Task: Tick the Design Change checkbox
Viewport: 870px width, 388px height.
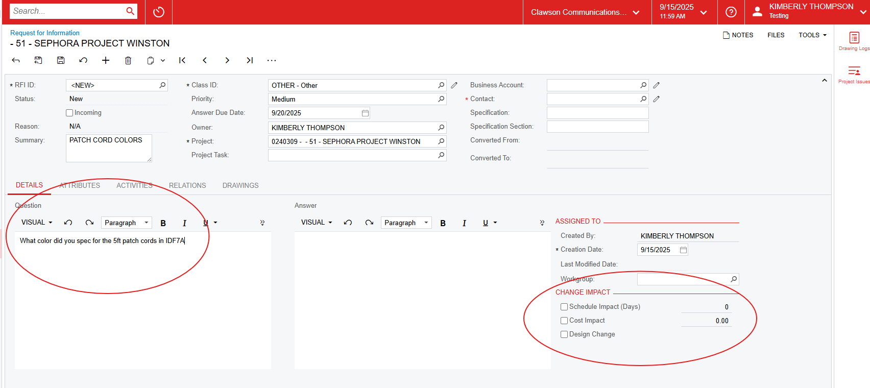Action: 564,334
